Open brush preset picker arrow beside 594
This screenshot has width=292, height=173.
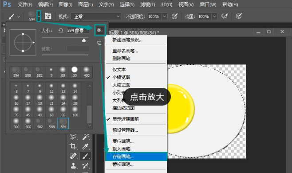(39, 16)
